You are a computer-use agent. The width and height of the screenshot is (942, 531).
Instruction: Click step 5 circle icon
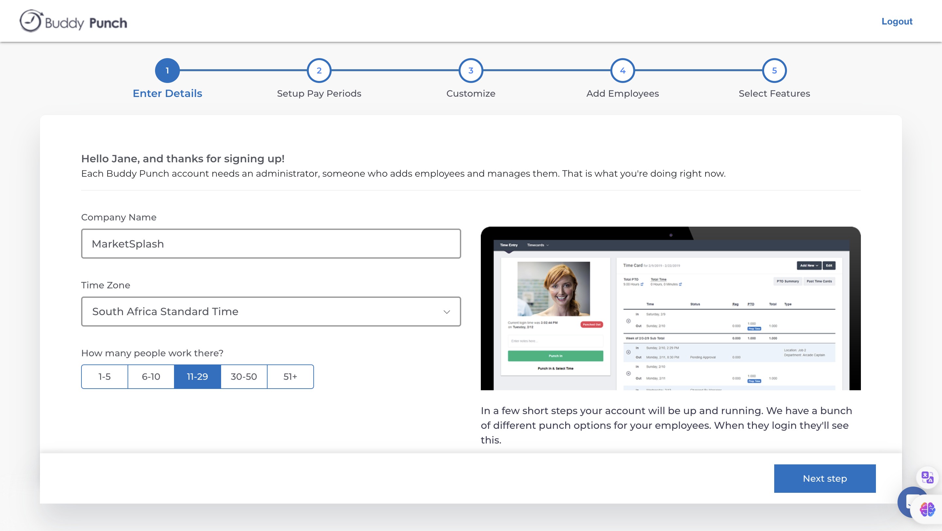click(x=774, y=71)
